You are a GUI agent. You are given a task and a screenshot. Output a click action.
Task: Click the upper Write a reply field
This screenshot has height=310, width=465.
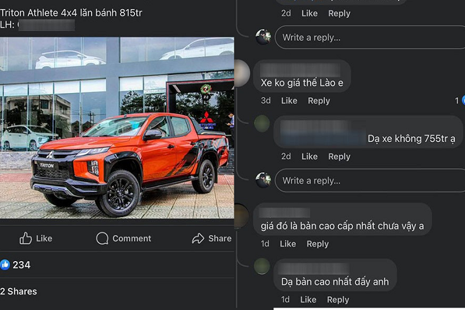click(x=370, y=37)
